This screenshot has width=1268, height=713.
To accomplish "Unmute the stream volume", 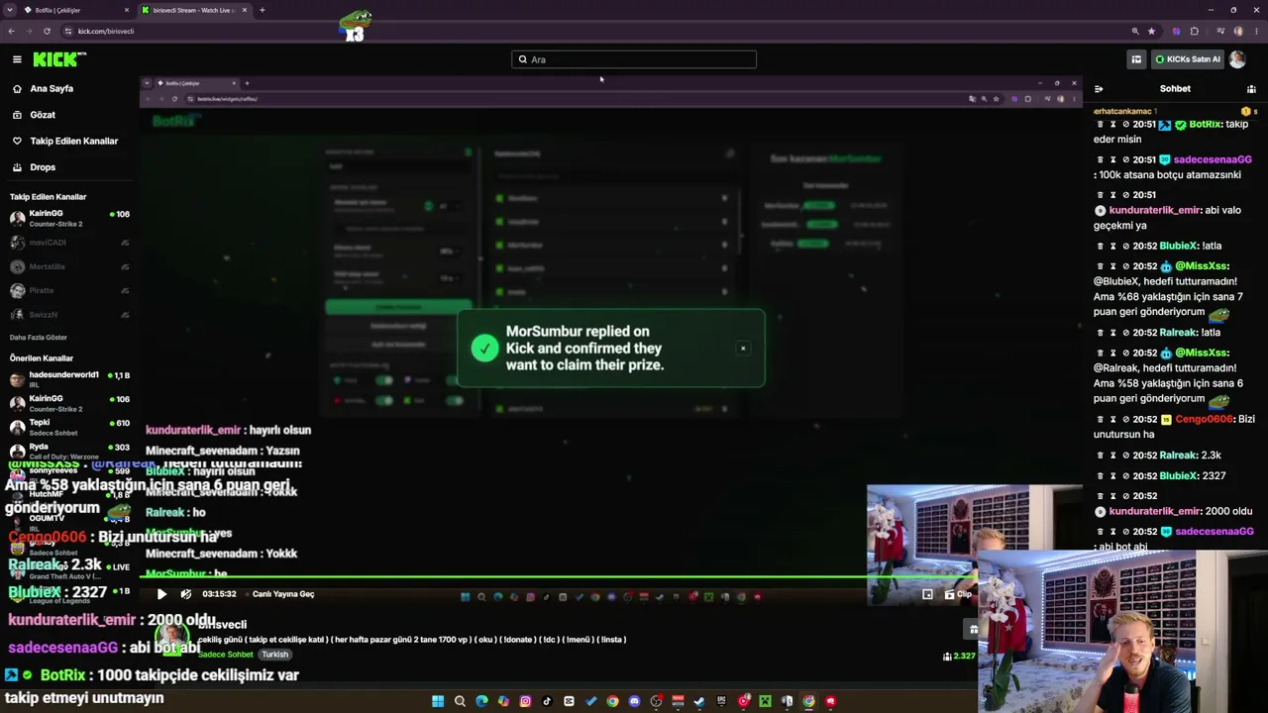I will [x=186, y=594].
